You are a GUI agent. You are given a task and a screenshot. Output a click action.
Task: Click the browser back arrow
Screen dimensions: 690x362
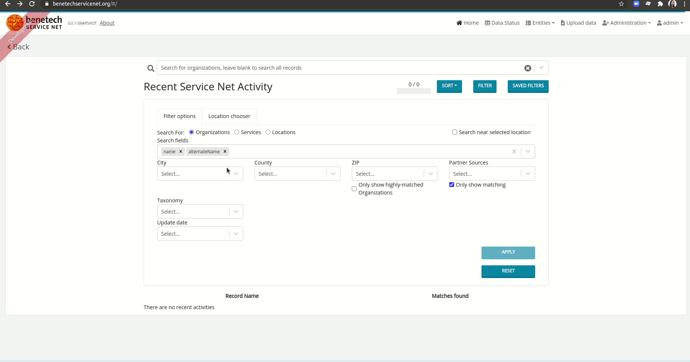[7, 4]
